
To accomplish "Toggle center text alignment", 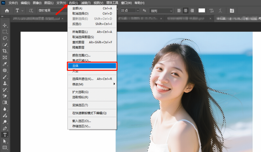I will point(186,10).
